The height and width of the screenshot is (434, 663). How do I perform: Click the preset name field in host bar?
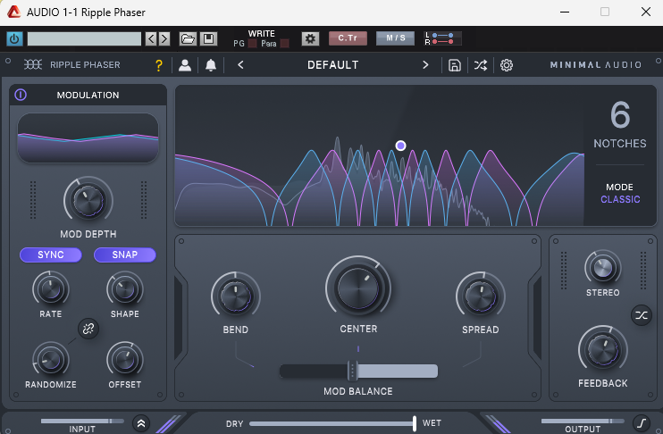[x=84, y=39]
